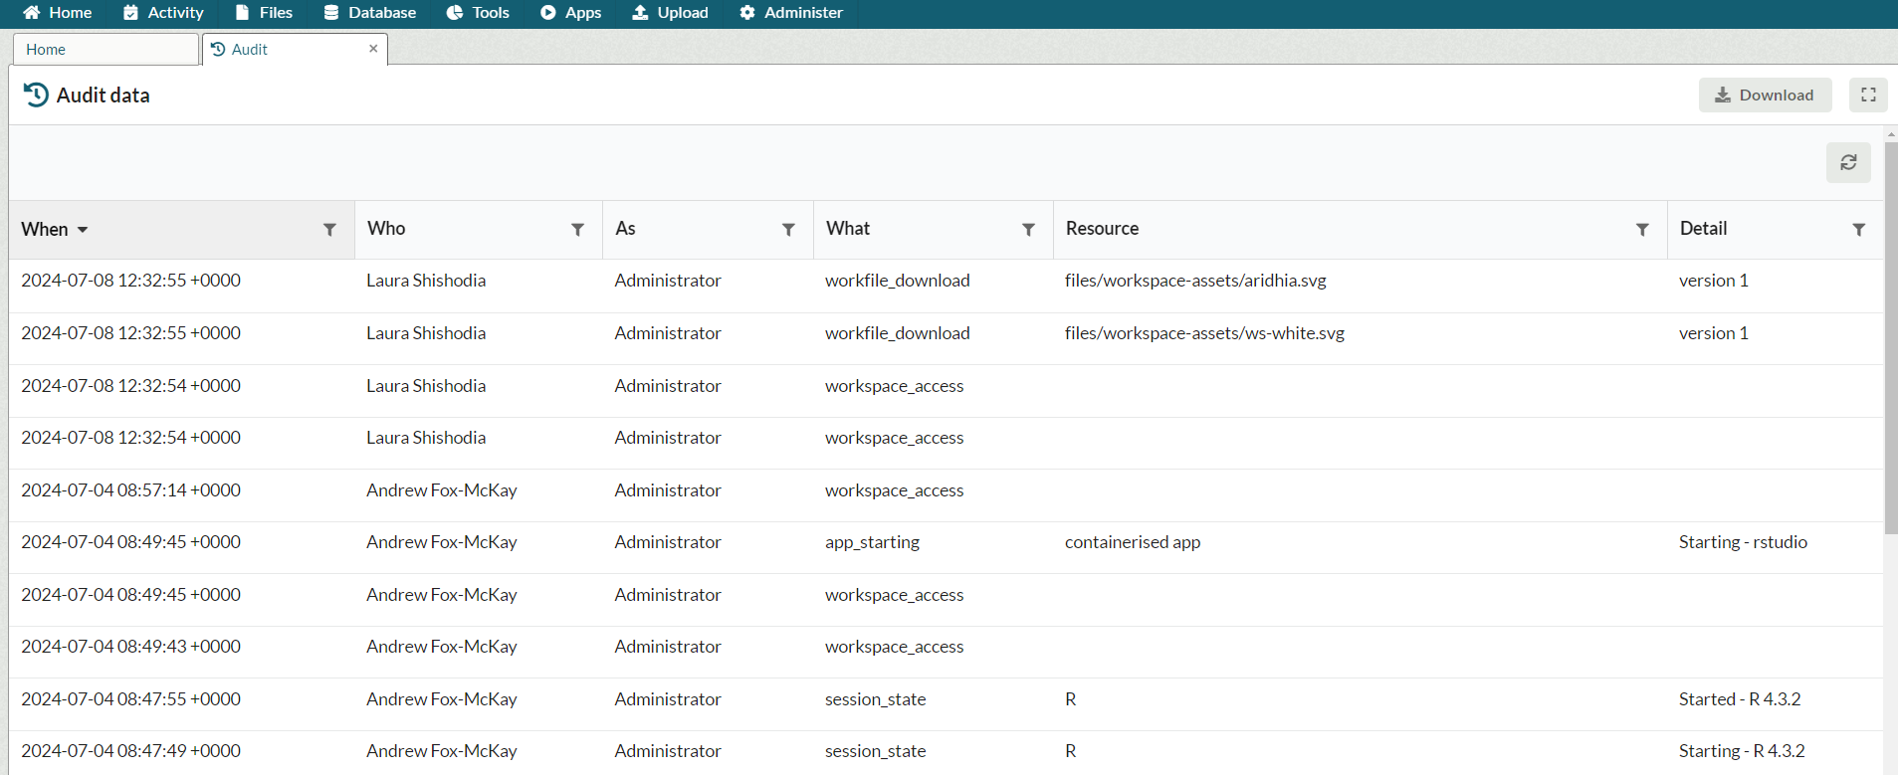Screen dimensions: 1898x775
Task: Open filter for the Who column
Action: tap(577, 230)
